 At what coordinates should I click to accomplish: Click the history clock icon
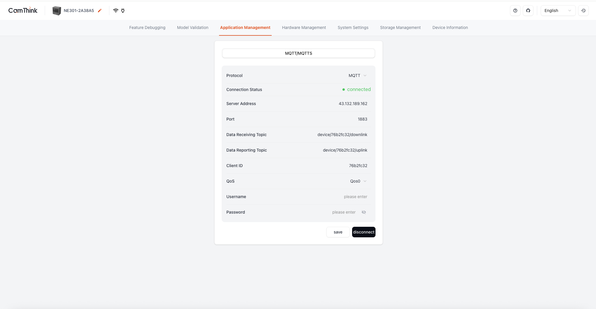583,11
